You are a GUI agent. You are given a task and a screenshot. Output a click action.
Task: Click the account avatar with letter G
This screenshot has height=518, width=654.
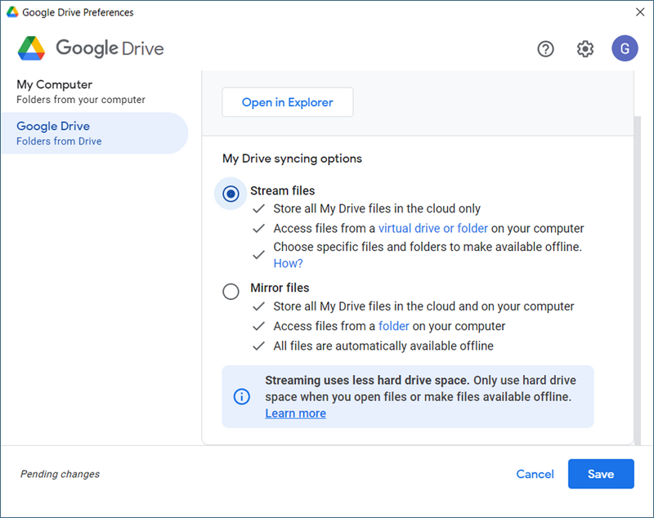click(625, 48)
